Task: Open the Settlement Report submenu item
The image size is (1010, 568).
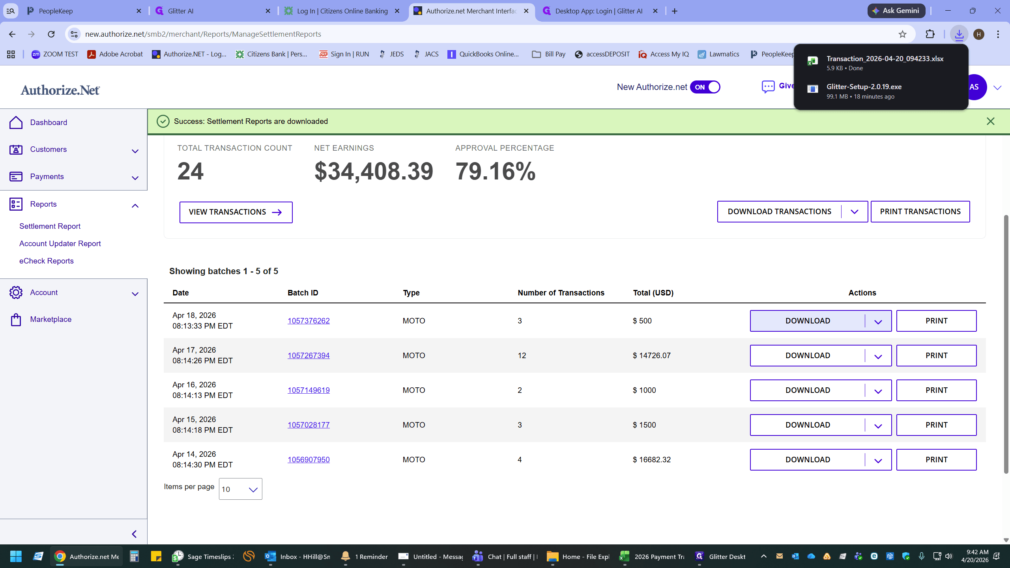Action: click(x=50, y=226)
